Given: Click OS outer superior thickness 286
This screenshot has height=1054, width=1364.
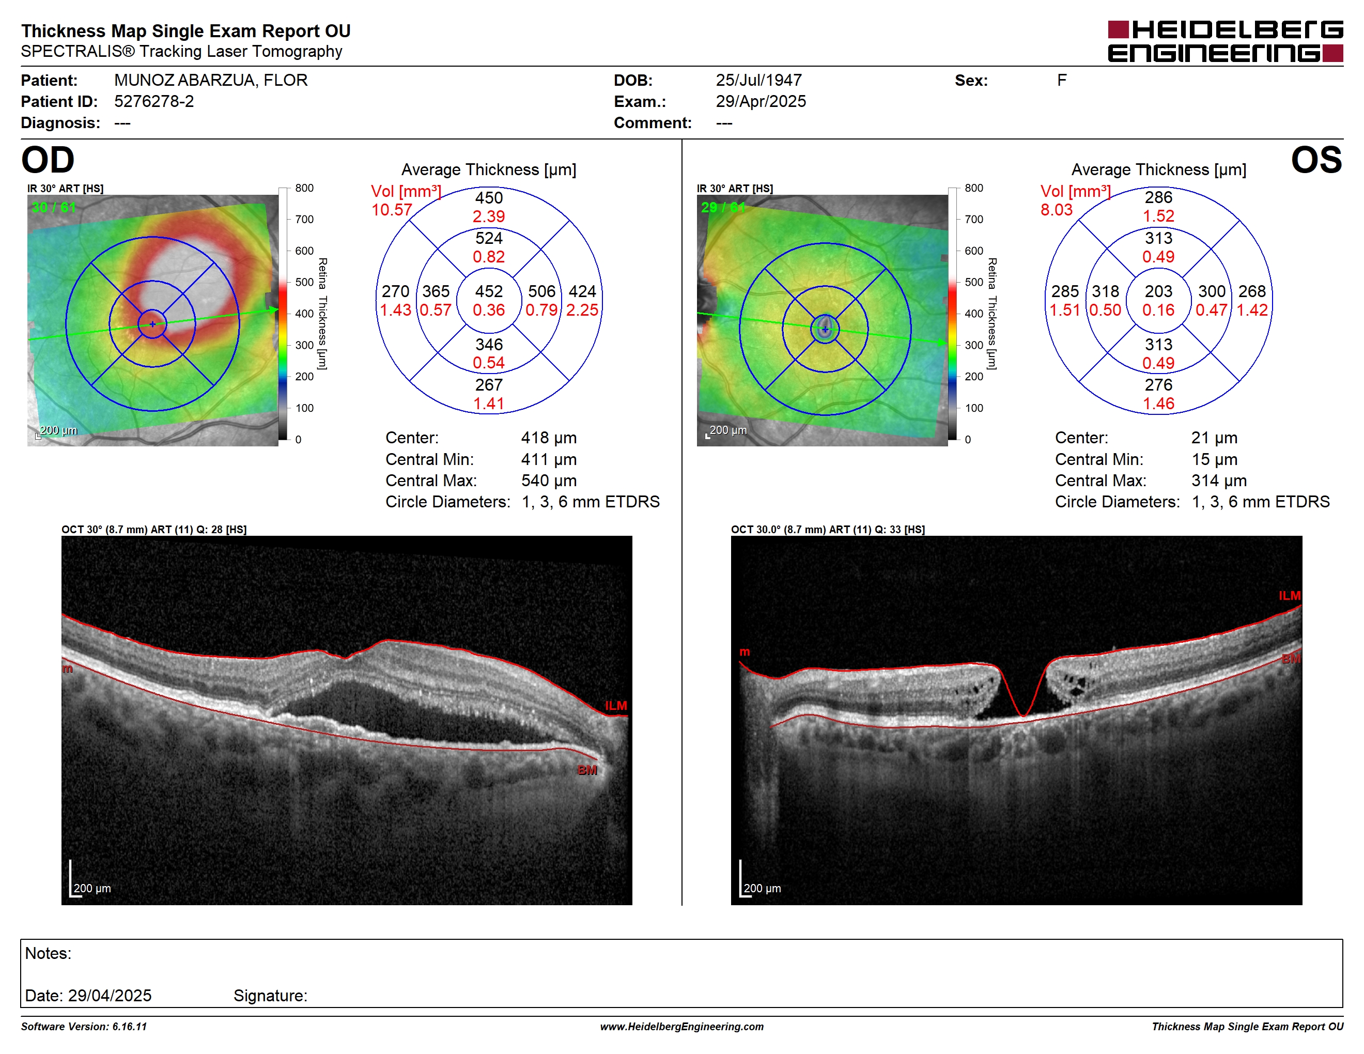Looking at the screenshot, I should (1158, 198).
